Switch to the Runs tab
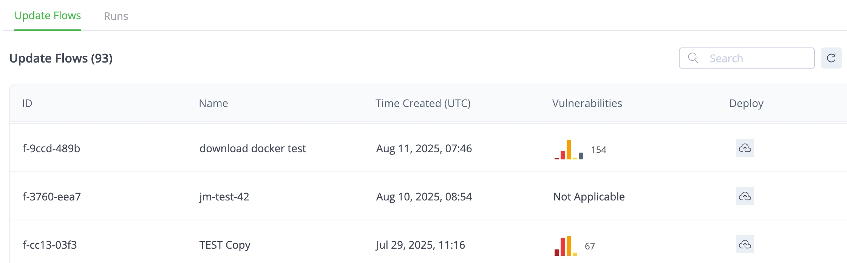Image resolution: width=847 pixels, height=263 pixels. (x=116, y=16)
